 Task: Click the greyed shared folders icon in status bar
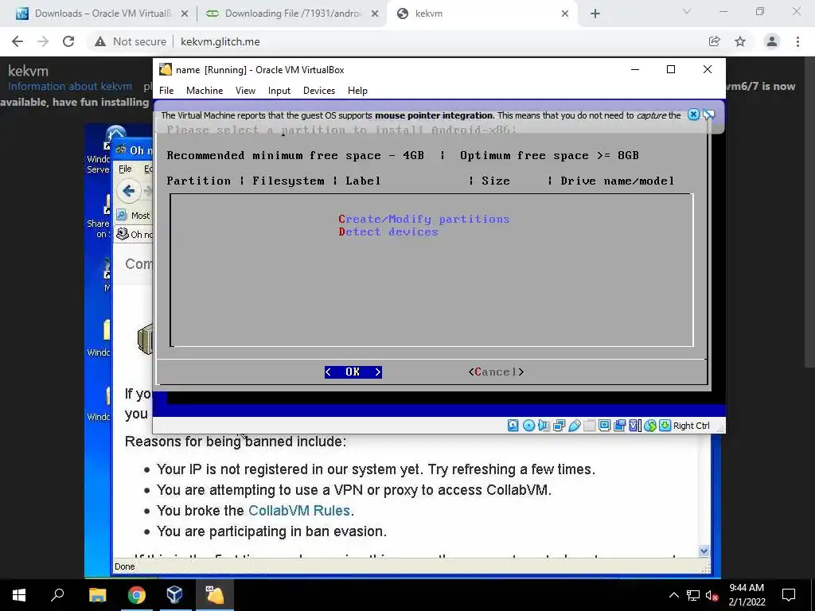click(x=590, y=426)
